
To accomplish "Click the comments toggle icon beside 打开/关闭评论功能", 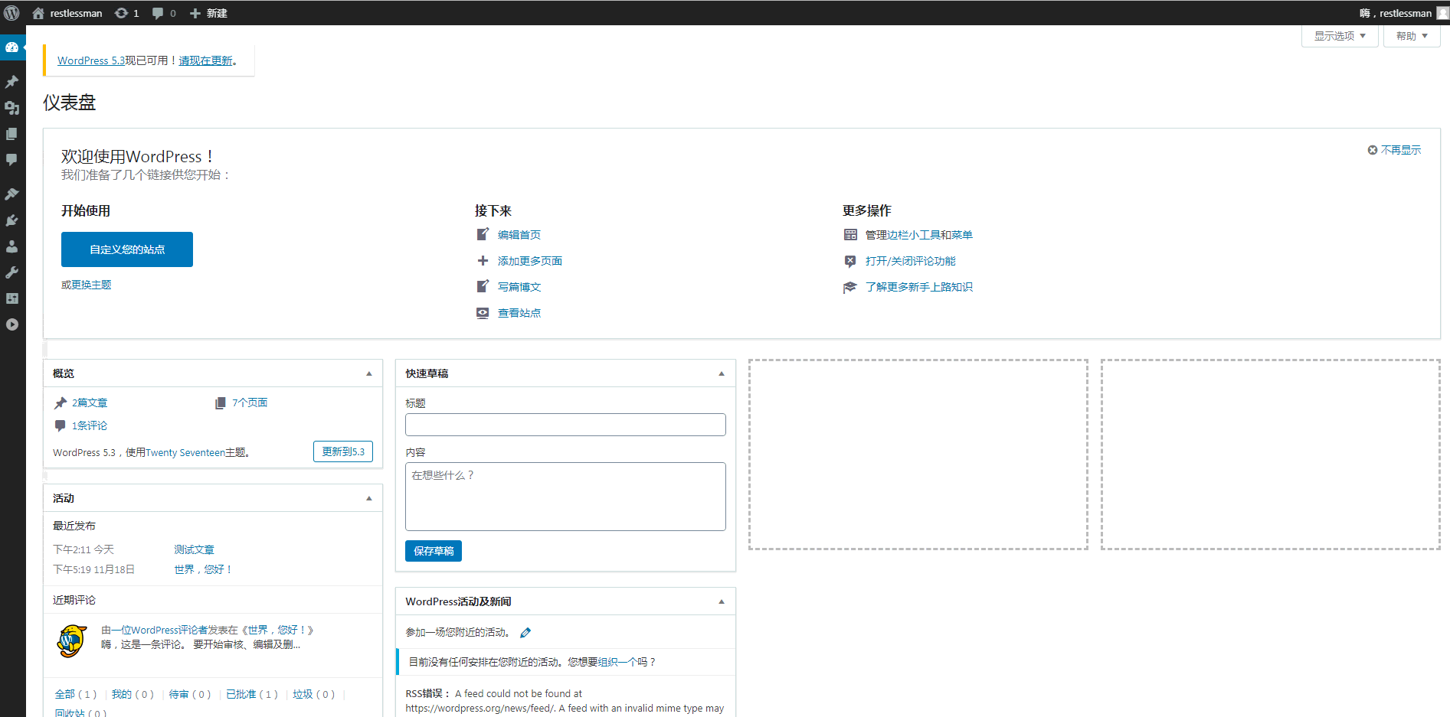I will point(850,261).
